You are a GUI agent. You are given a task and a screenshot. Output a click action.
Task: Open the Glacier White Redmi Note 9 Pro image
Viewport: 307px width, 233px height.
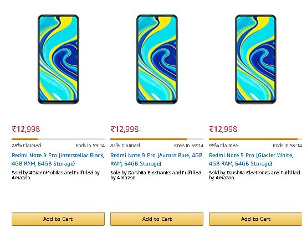255,59
